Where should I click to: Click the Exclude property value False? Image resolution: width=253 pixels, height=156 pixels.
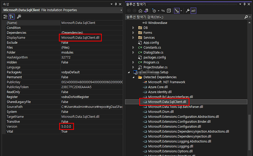(65, 43)
